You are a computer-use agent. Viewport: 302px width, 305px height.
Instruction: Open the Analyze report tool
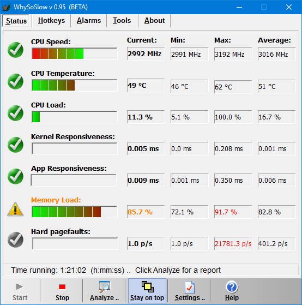click(x=104, y=291)
